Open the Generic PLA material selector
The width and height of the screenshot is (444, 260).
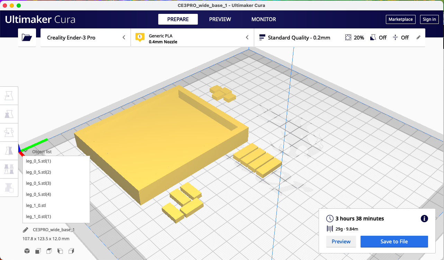tap(192, 37)
